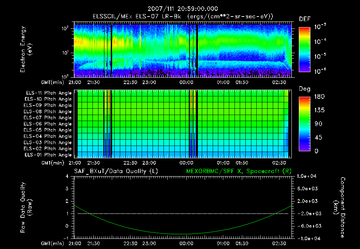Screen dimensions: 360x249
Task: Click the GMT(min) label under the spectrogram
Action: pos(53,83)
